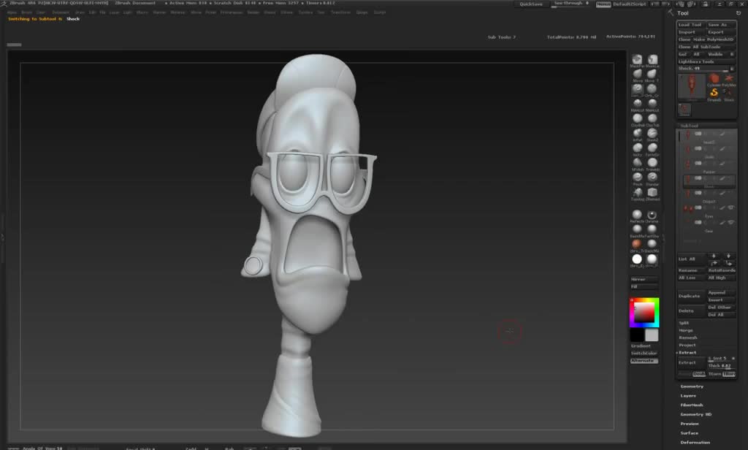Image resolution: width=748 pixels, height=450 pixels.
Task: Select the Pinch brush
Action: 637,178
